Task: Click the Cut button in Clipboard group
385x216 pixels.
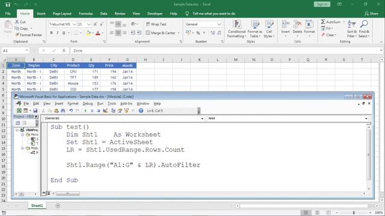Action: (20, 22)
